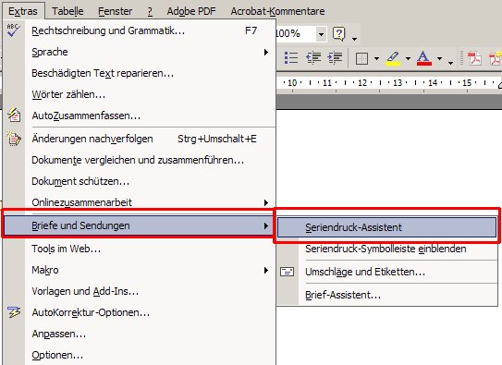Expand the Sprache submenu arrow
The image size is (502, 365).
[265, 52]
